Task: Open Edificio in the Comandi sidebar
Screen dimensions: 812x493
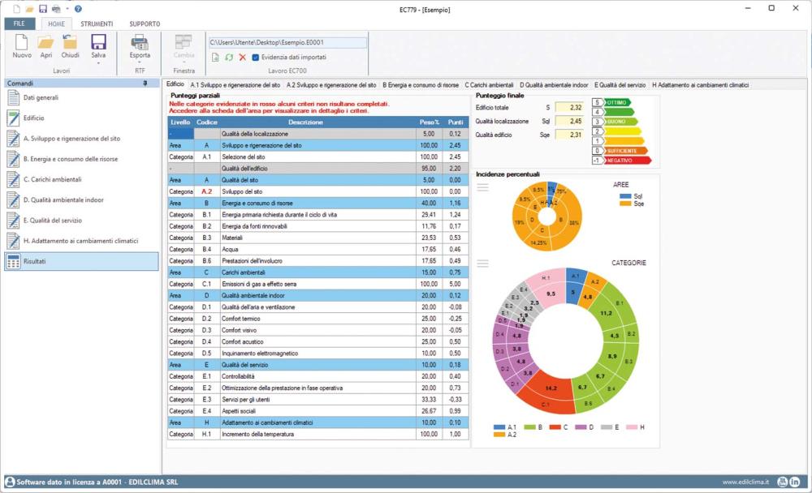Action: tap(82, 118)
